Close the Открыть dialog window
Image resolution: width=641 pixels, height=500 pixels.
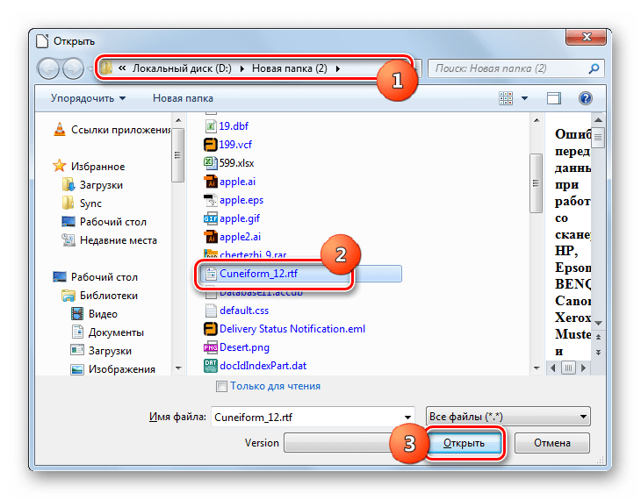[586, 37]
